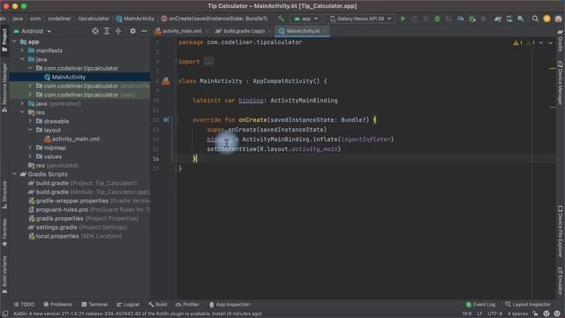Expand the mipmap folder

click(30, 148)
